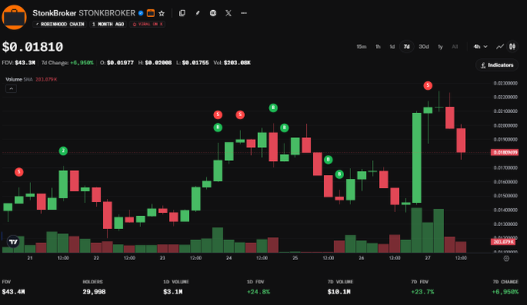Click the small orange briefcase icon beside the ticker
Image resolution: width=527 pixels, height=305 pixels.
(x=151, y=13)
